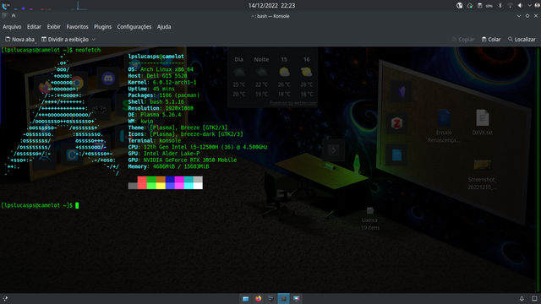The height and width of the screenshot is (304, 541).
Task: Click the cloud sync tray icon
Action: pos(470,6)
